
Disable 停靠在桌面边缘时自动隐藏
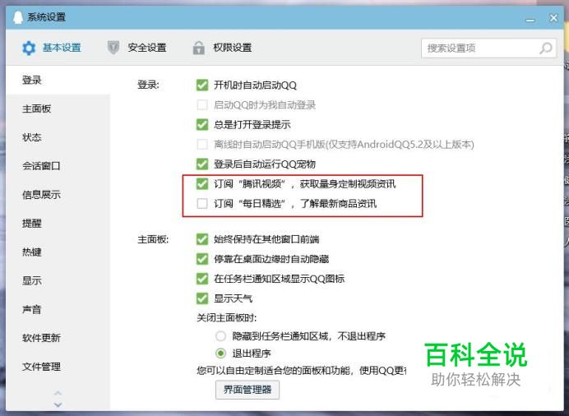[202, 259]
